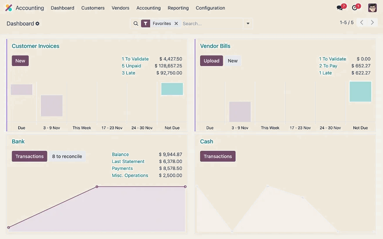Click the 5 Unpaid link
The width and height of the screenshot is (383, 239).
point(131,66)
